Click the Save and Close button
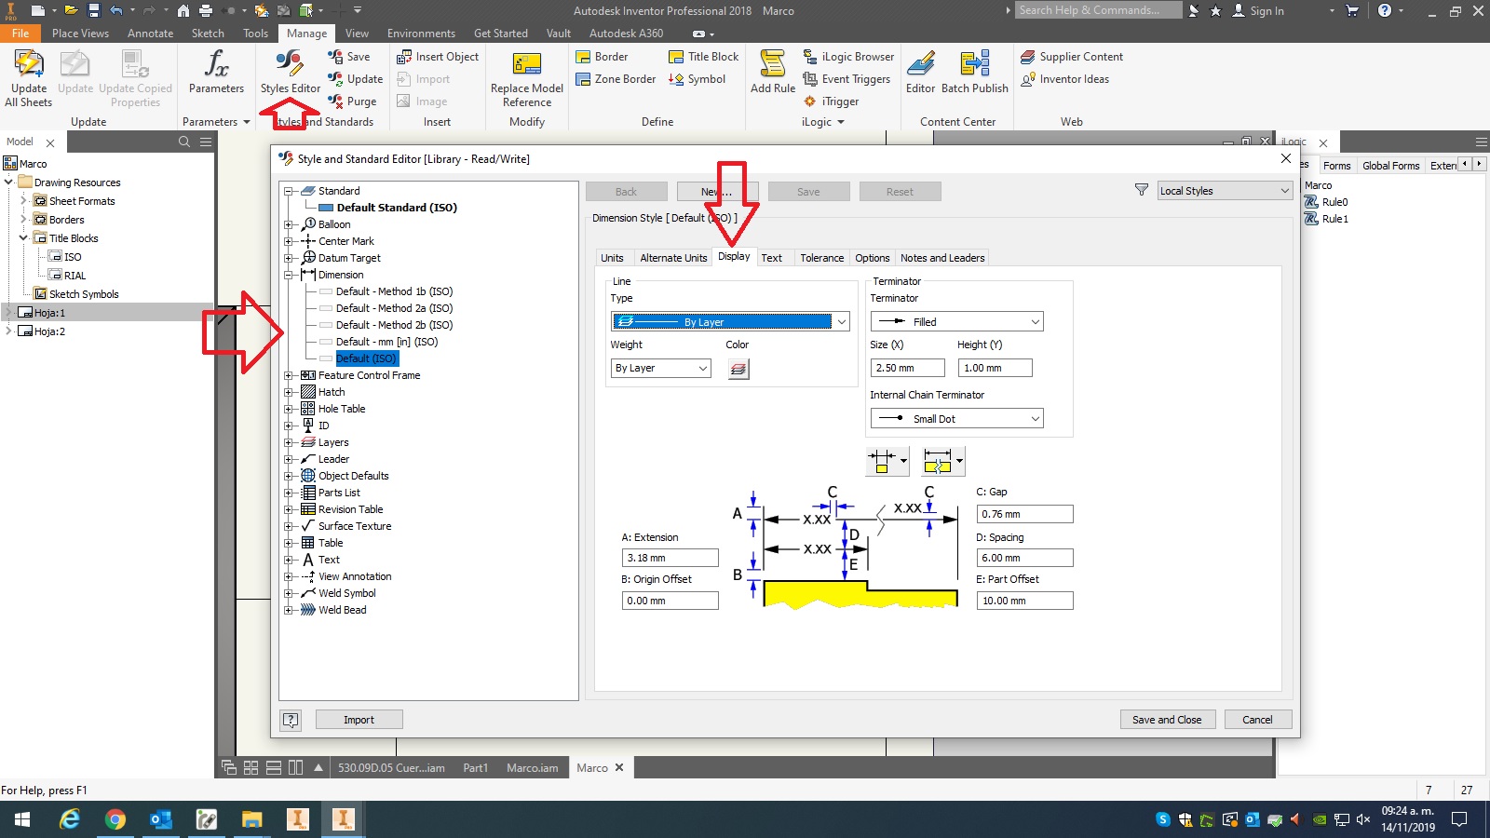The height and width of the screenshot is (838, 1490). pyautogui.click(x=1167, y=719)
